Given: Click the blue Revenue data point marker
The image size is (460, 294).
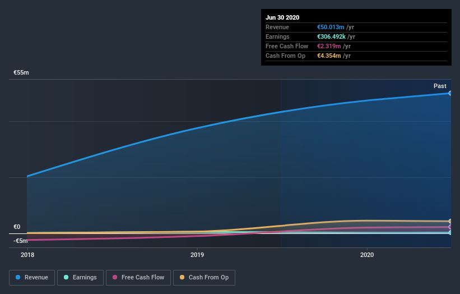Looking at the screenshot, I should coord(450,93).
